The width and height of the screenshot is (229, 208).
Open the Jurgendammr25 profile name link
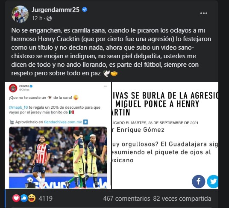point(56,10)
